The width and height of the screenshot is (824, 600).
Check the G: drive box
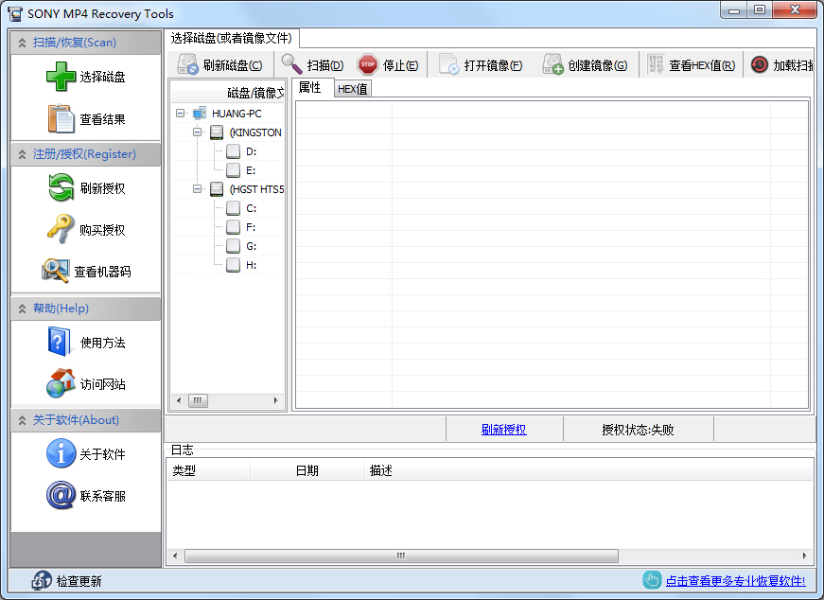tap(233, 246)
